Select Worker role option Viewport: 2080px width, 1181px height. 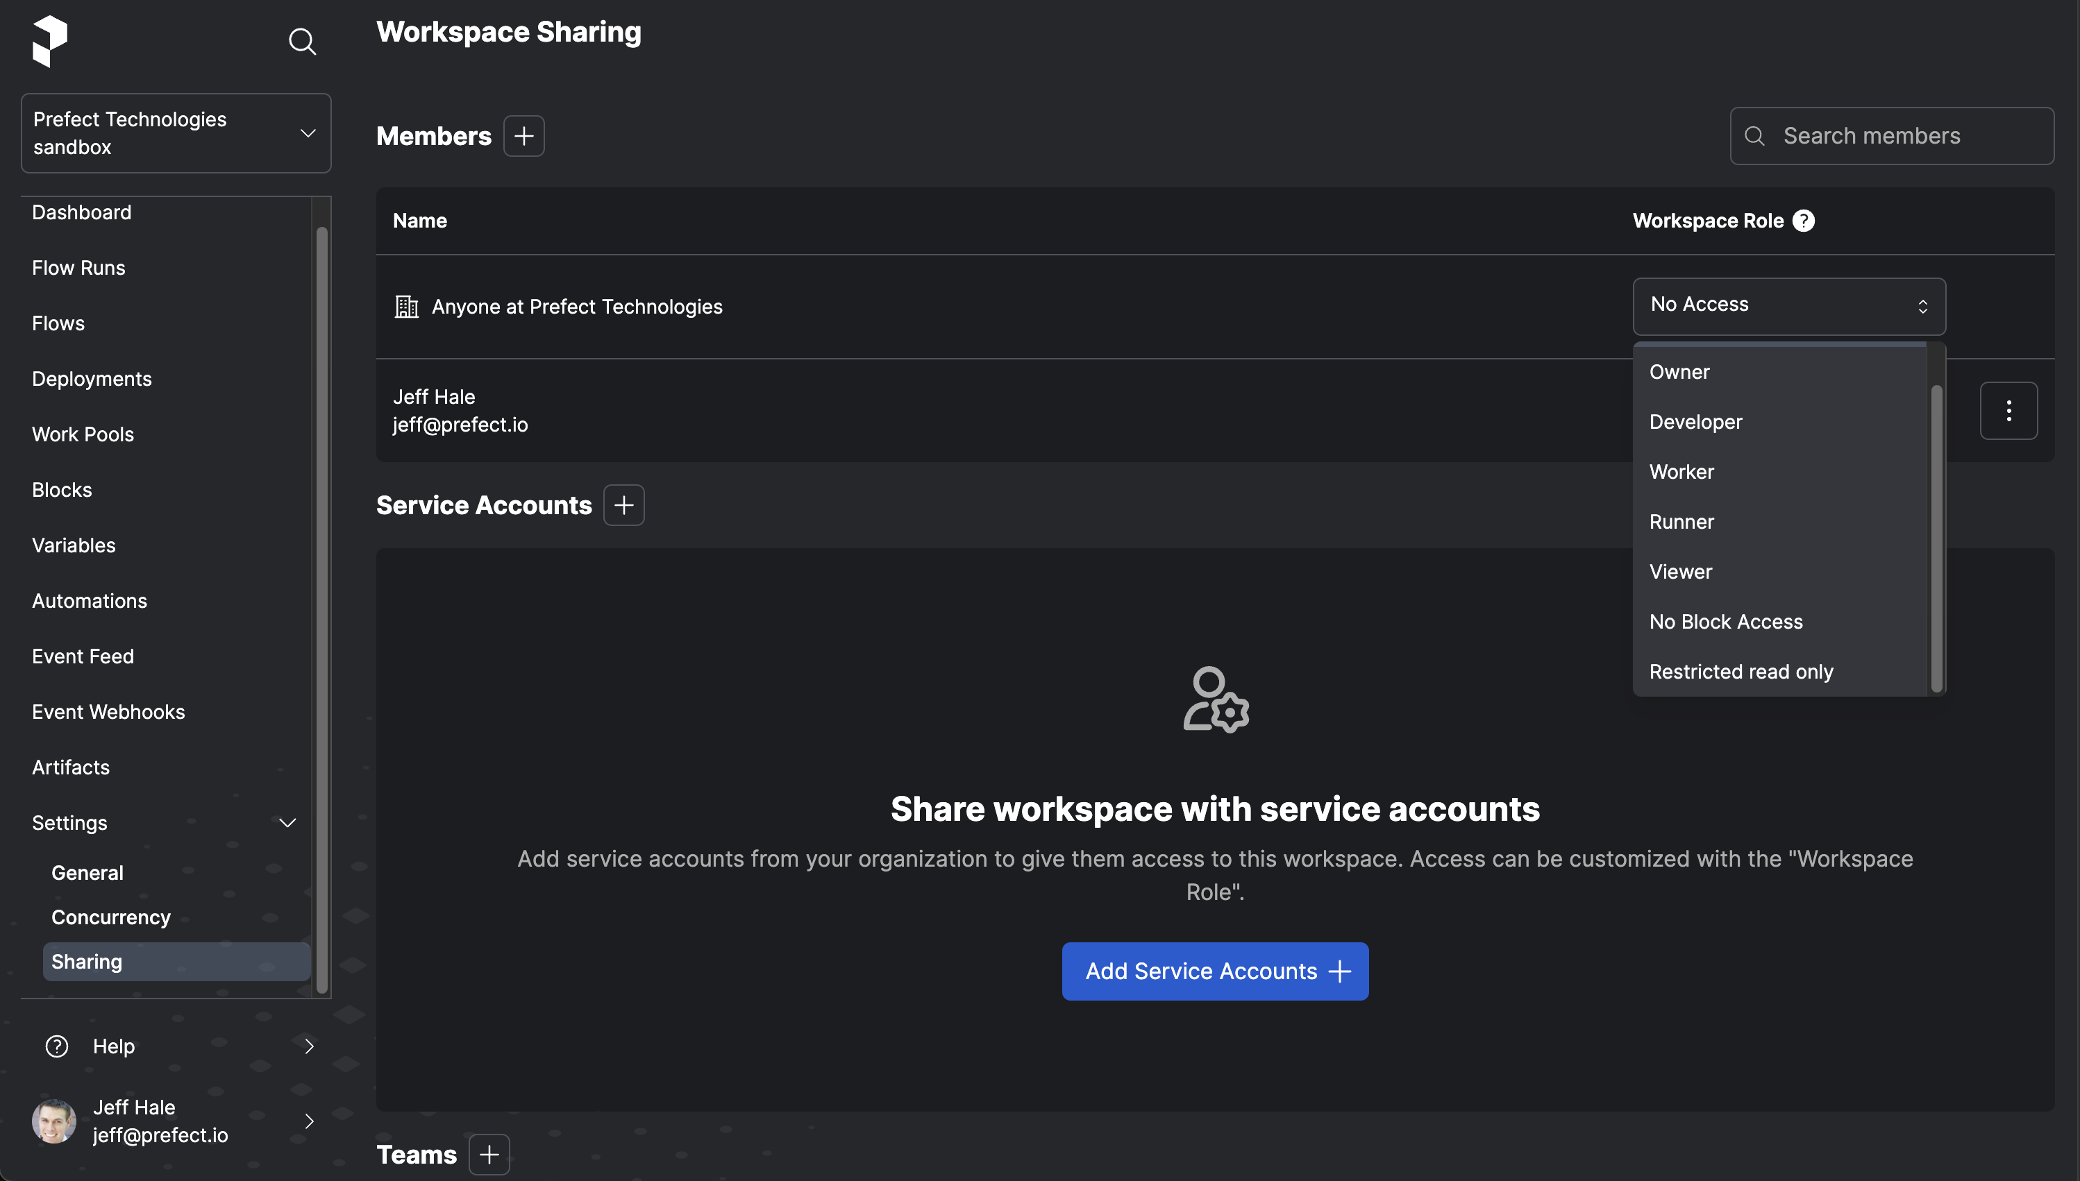1779,472
